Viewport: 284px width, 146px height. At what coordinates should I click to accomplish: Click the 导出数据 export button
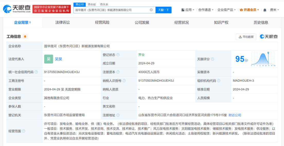click(x=246, y=37)
